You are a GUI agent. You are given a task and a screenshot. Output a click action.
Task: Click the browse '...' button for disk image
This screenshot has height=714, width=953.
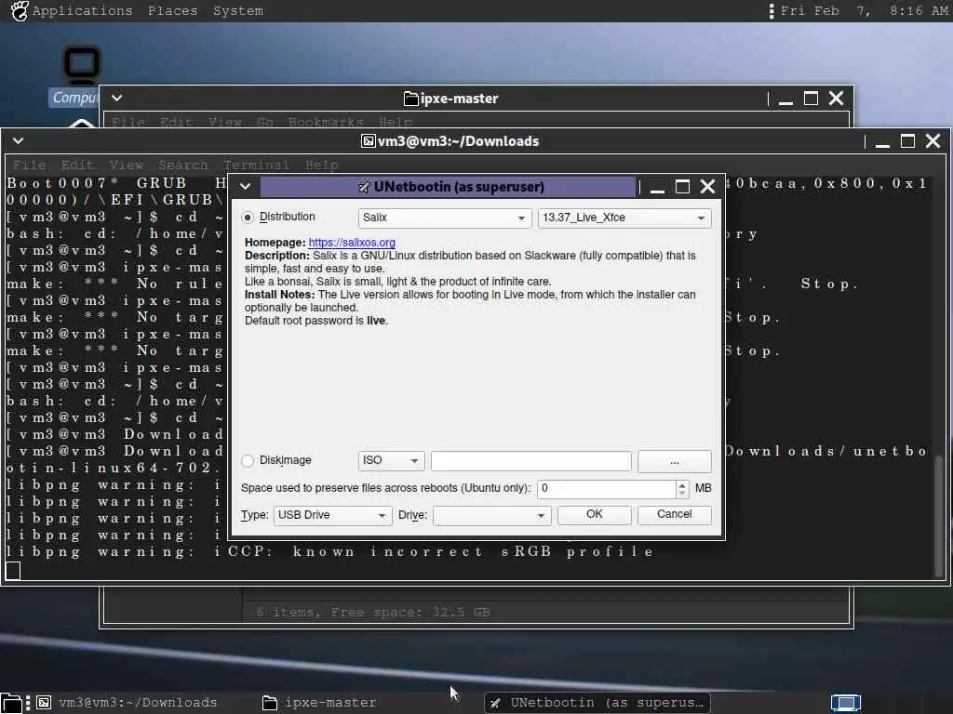(674, 461)
